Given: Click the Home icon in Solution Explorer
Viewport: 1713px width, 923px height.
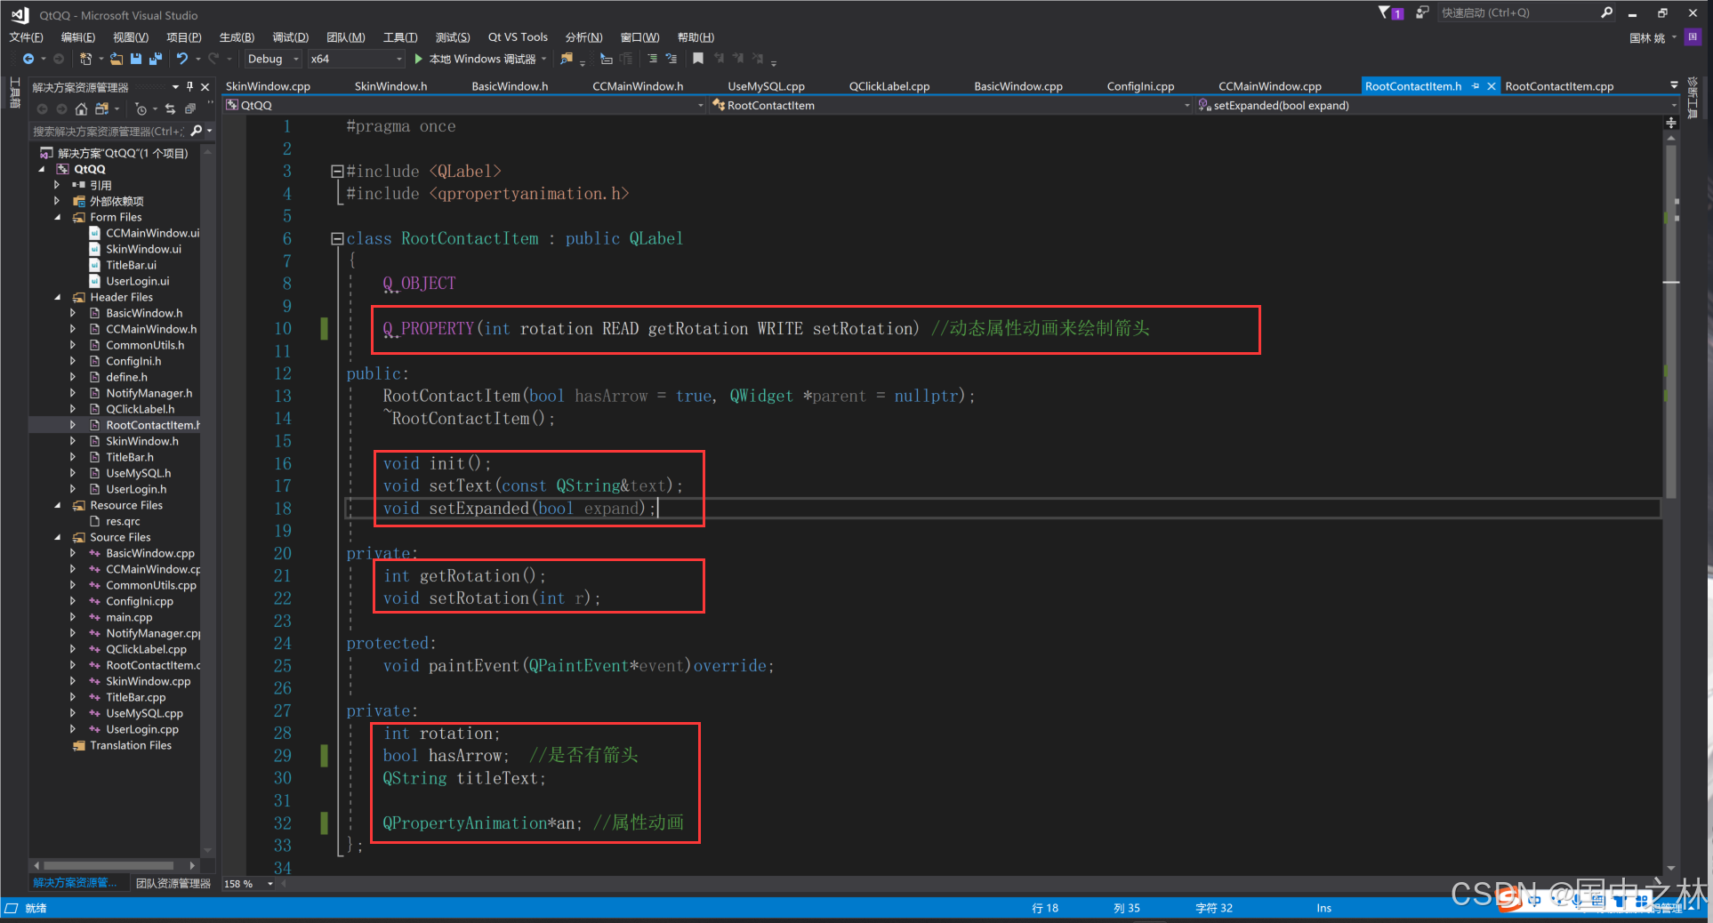Looking at the screenshot, I should coord(81,108).
